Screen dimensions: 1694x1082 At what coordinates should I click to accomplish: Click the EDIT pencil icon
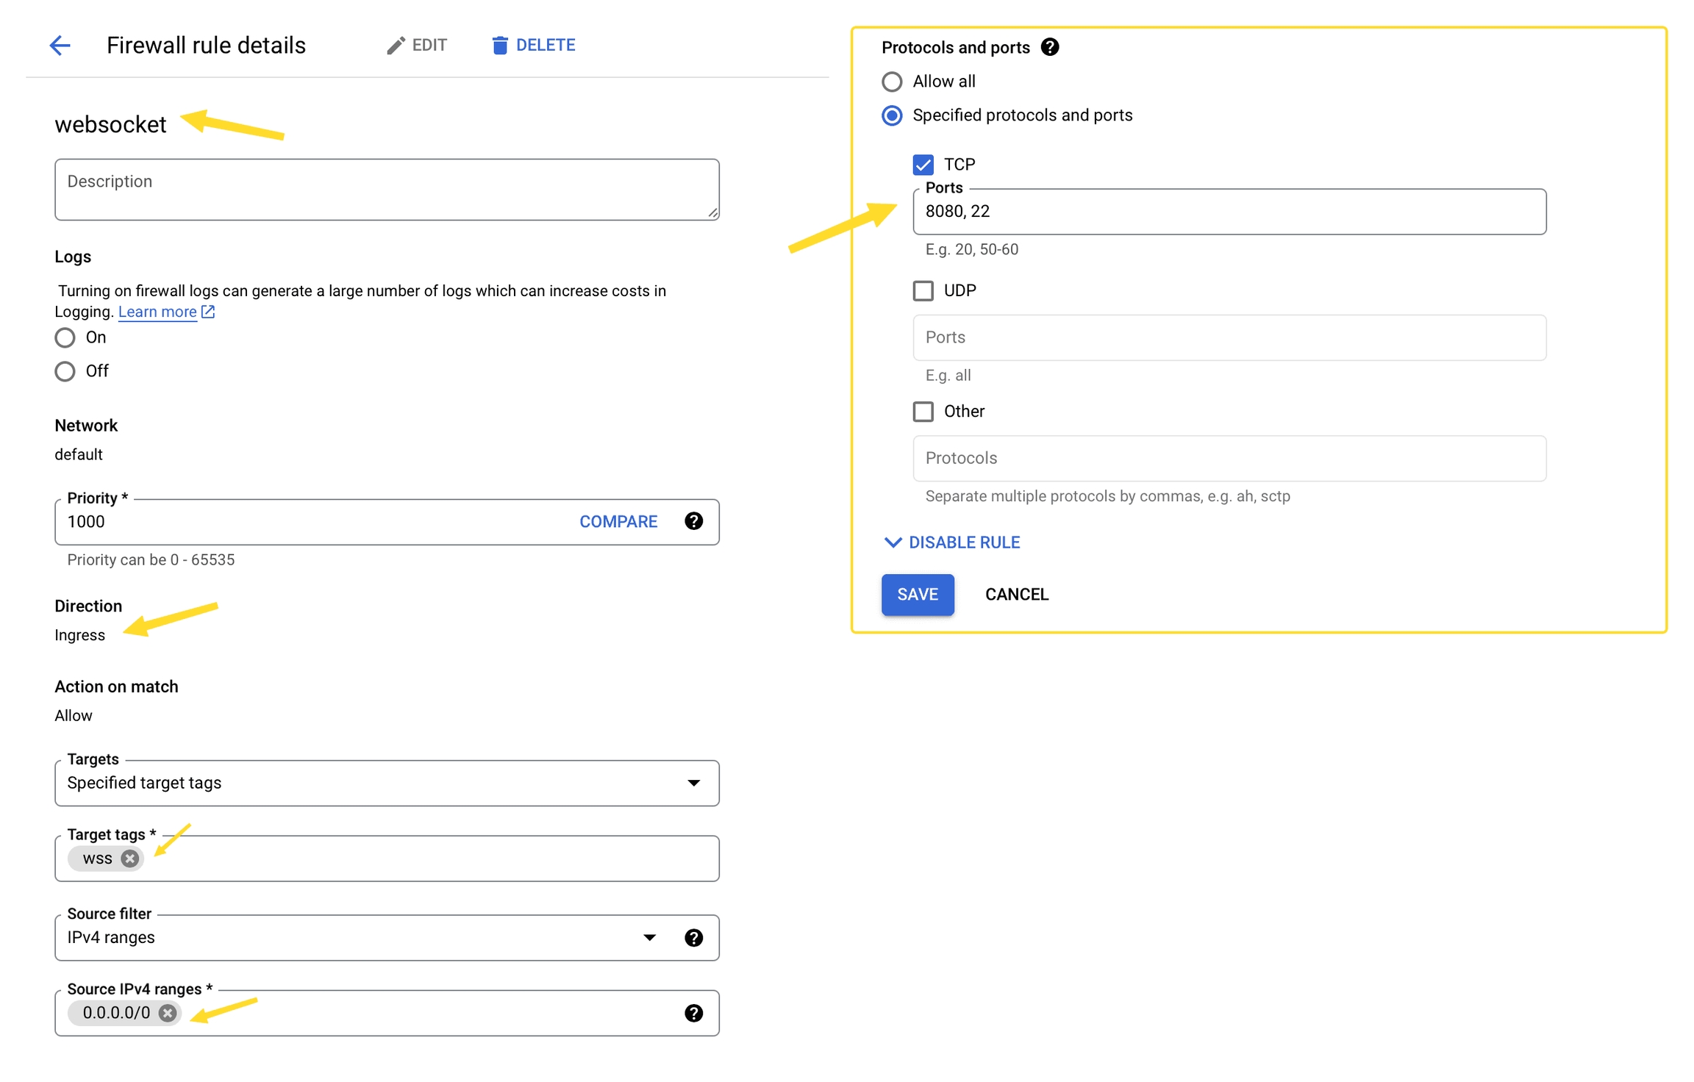pyautogui.click(x=396, y=46)
